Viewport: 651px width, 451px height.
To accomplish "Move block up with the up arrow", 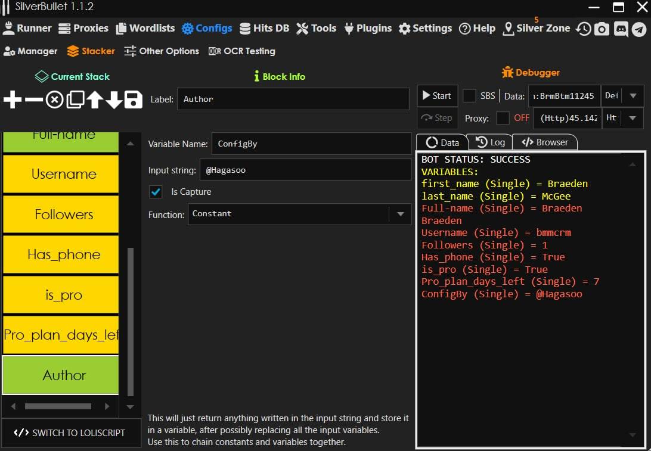I will coord(95,99).
